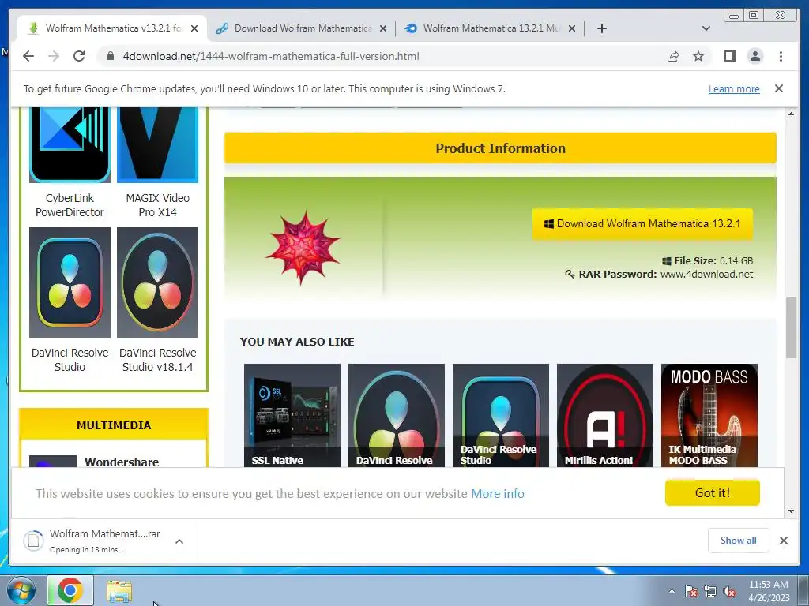Click MAGIX Video Pro X14 text
Image resolution: width=809 pixels, height=606 pixels.
(x=157, y=205)
